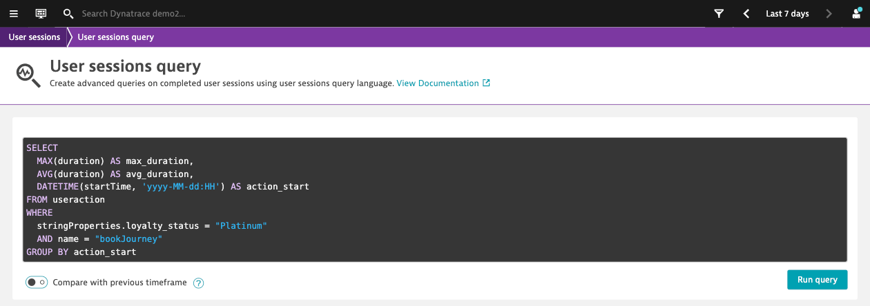Click the SELECT keyword line
The image size is (870, 306).
[42, 147]
